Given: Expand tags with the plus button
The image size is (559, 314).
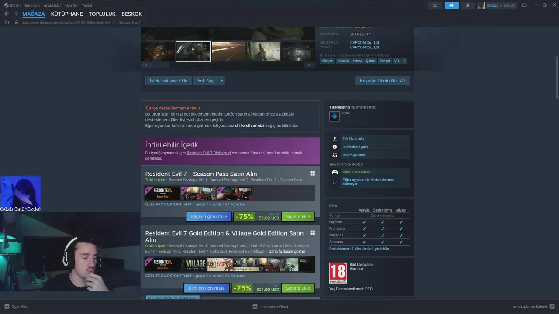Looking at the screenshot, I should (404, 61).
